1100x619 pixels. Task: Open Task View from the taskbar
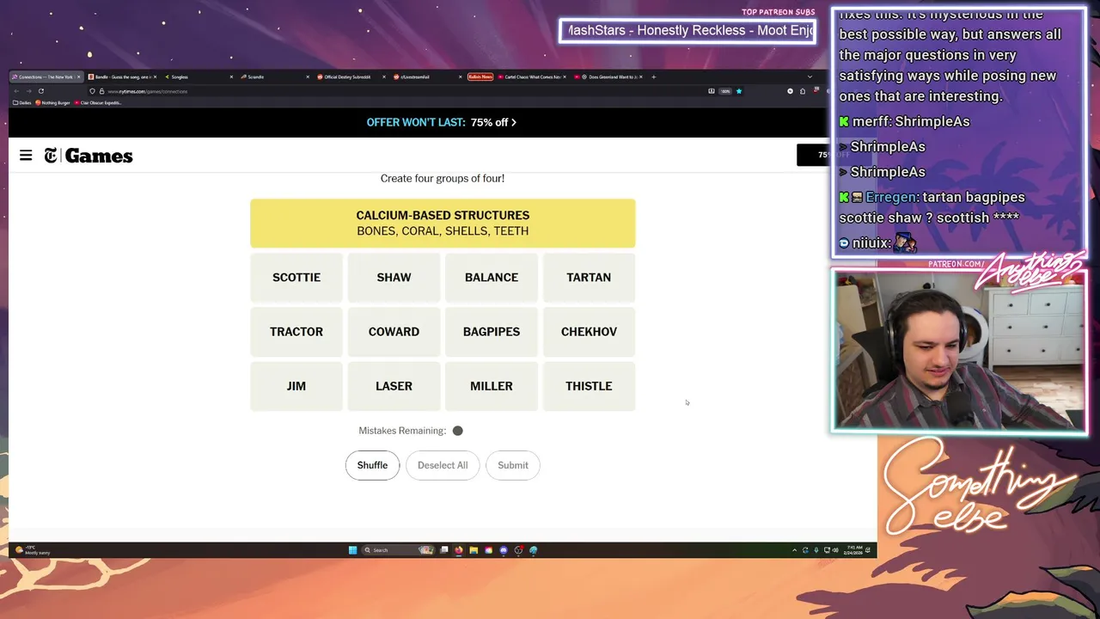tap(443, 550)
